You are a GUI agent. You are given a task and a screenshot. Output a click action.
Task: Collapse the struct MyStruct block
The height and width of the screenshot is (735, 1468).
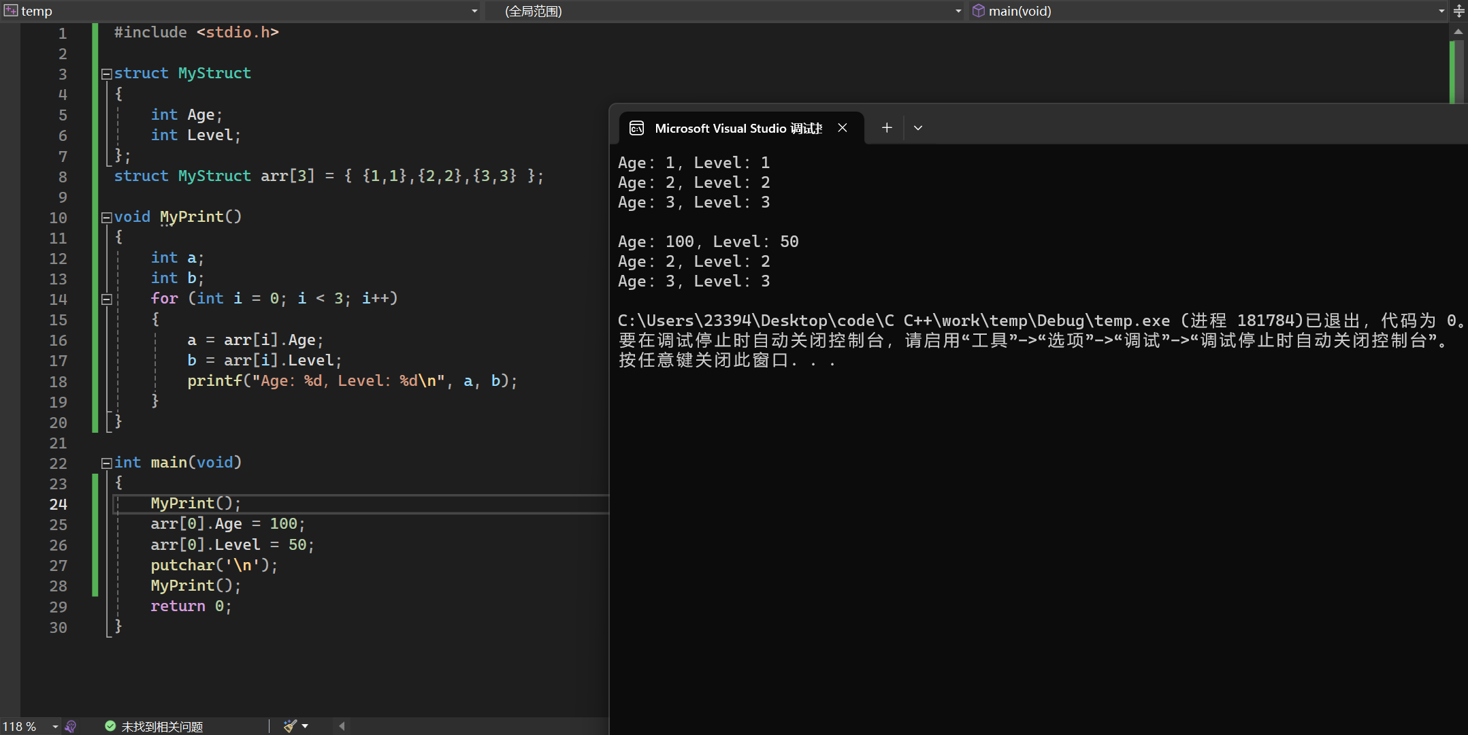click(106, 74)
